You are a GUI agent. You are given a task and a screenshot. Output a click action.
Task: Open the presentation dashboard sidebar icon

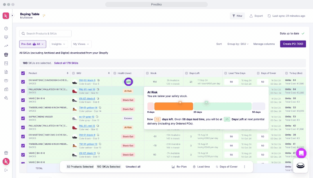6,37
